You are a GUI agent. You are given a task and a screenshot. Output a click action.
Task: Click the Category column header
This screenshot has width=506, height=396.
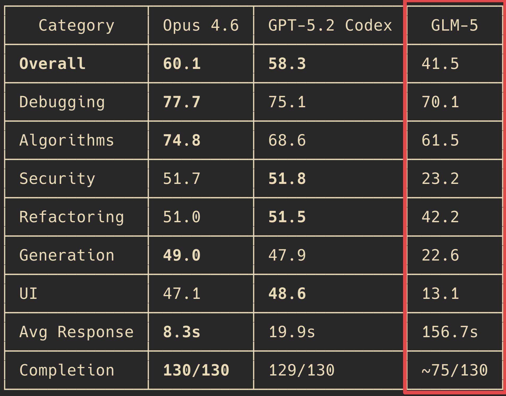(x=76, y=26)
